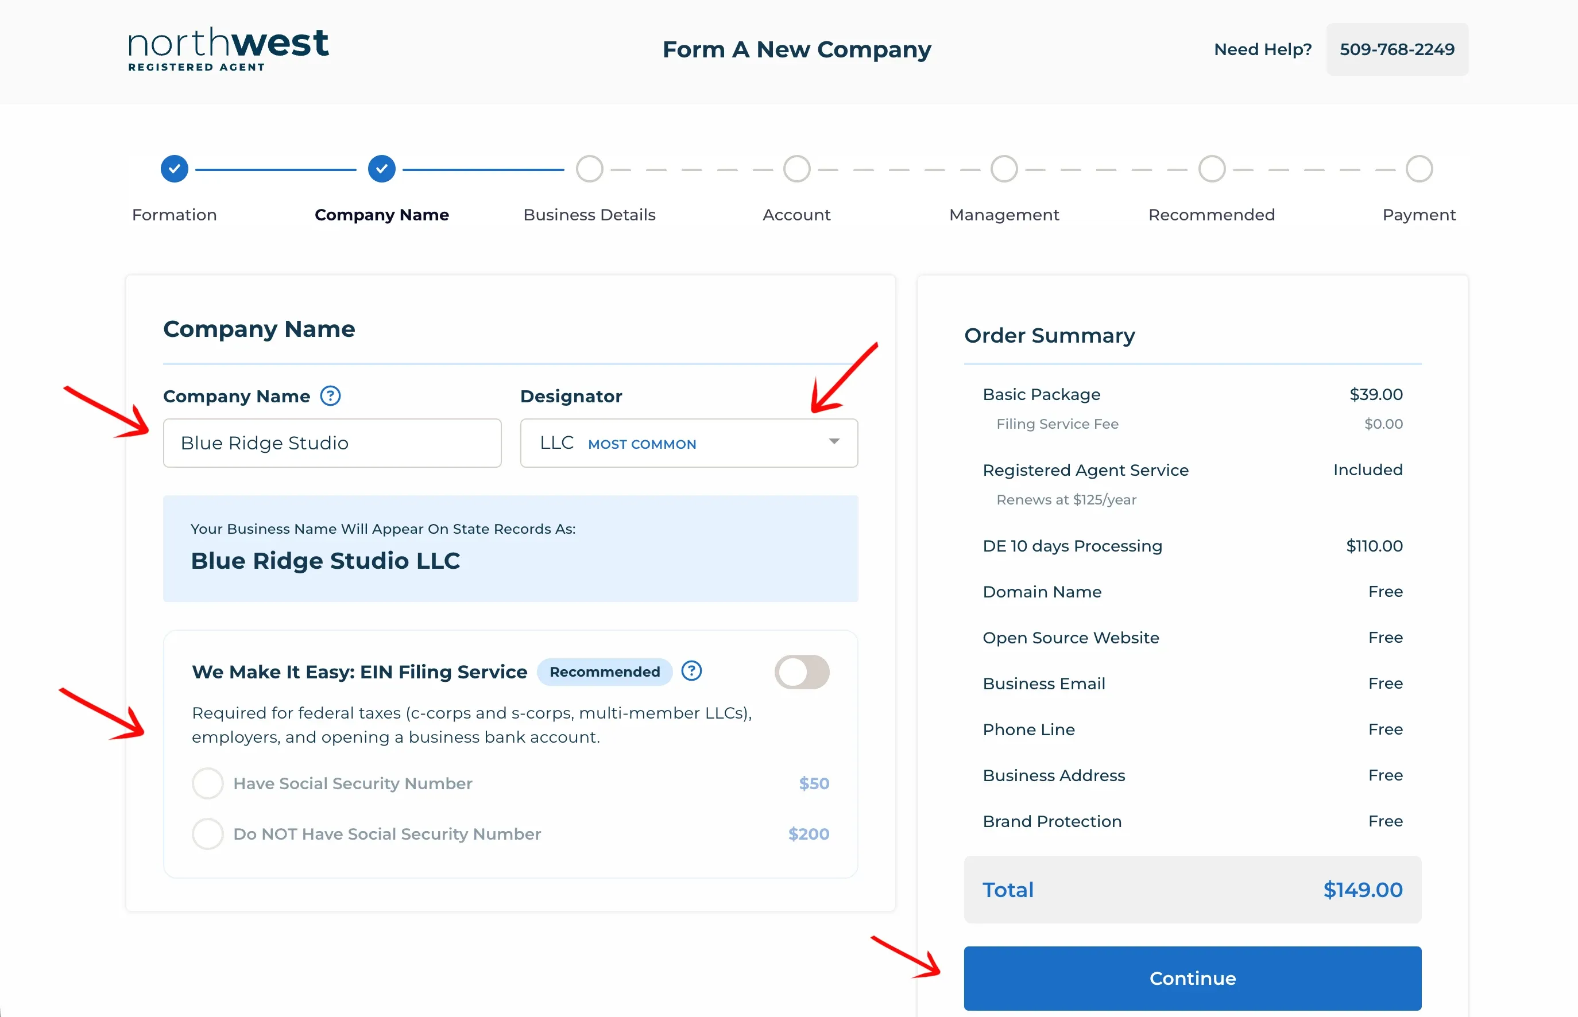Open the EIN Filing Service help icon

pyautogui.click(x=691, y=671)
